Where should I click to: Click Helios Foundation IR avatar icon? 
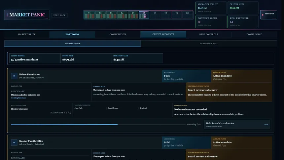[14, 76]
